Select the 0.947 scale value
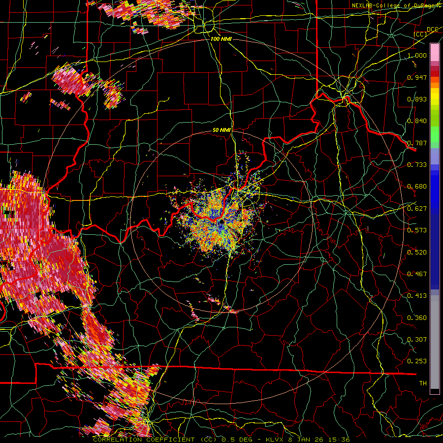The image size is (443, 443). tap(417, 77)
